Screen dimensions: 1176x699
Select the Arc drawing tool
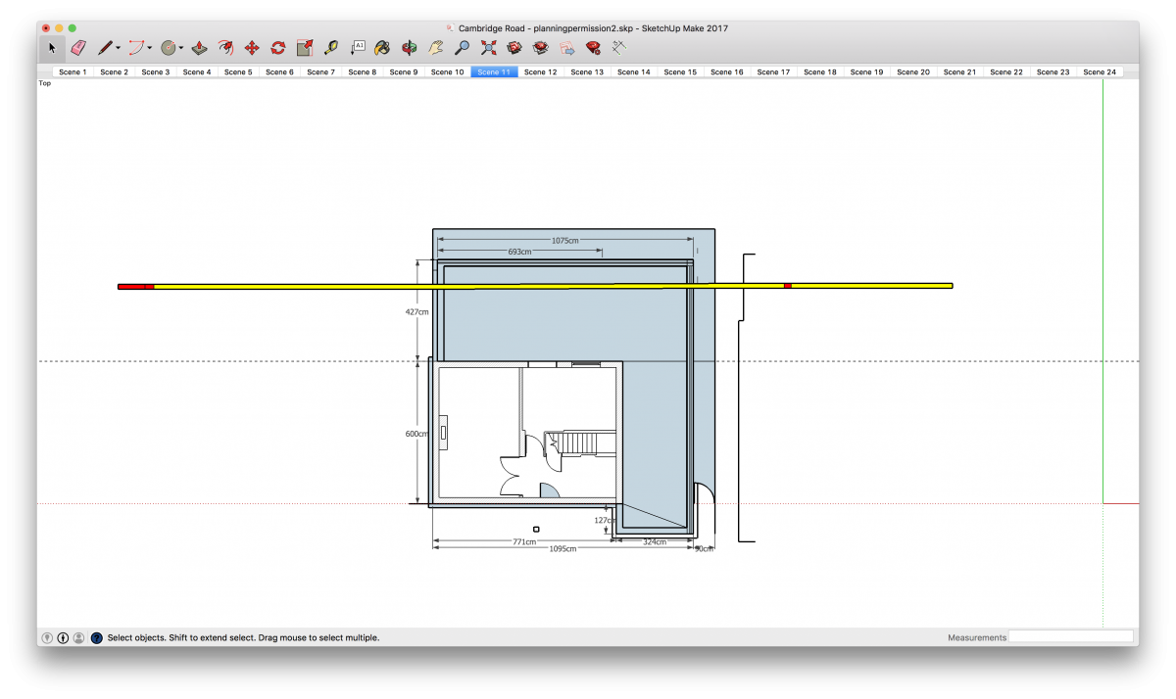pyautogui.click(x=134, y=46)
